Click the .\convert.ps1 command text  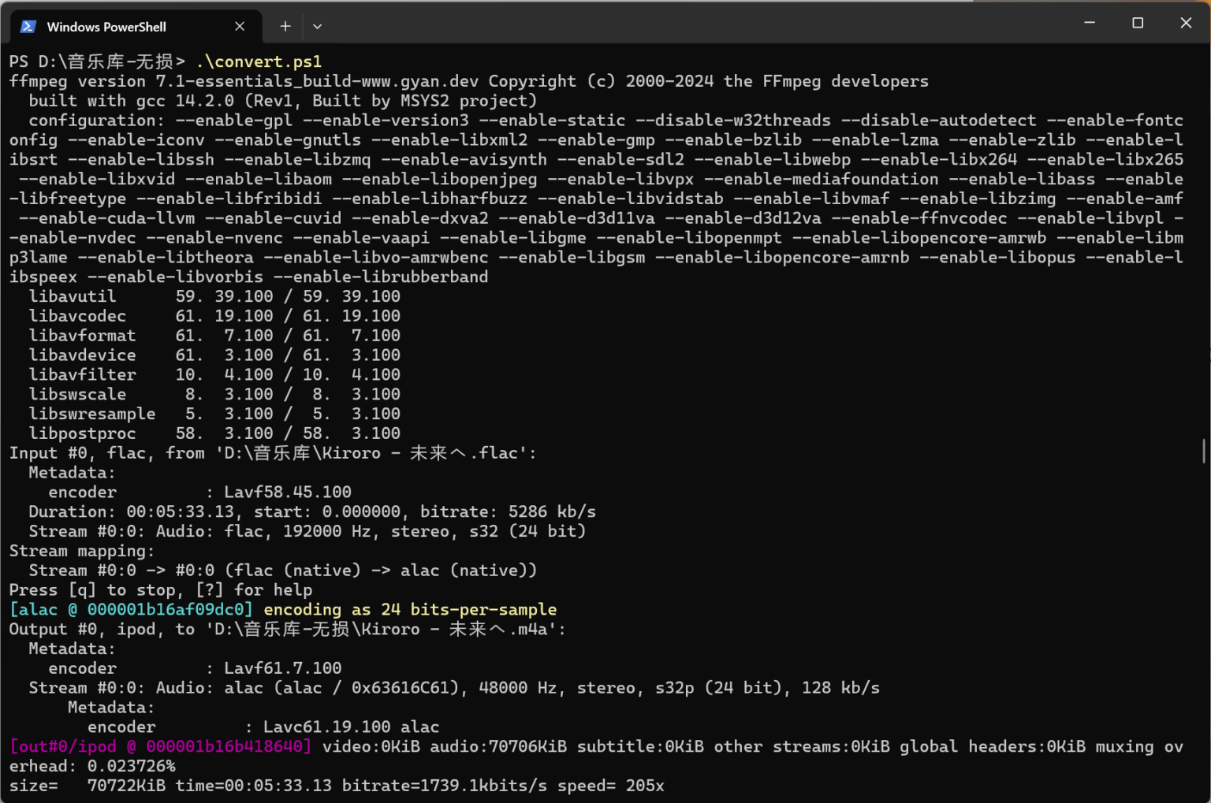click(x=259, y=61)
